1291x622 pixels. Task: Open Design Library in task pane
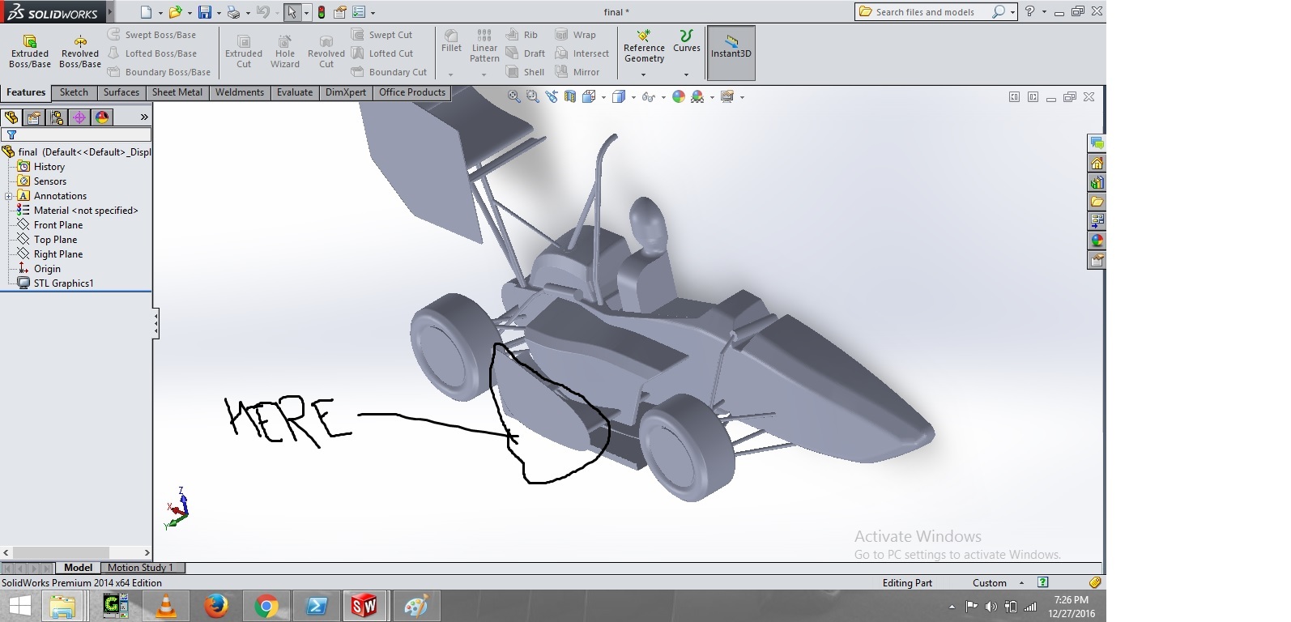click(x=1097, y=182)
